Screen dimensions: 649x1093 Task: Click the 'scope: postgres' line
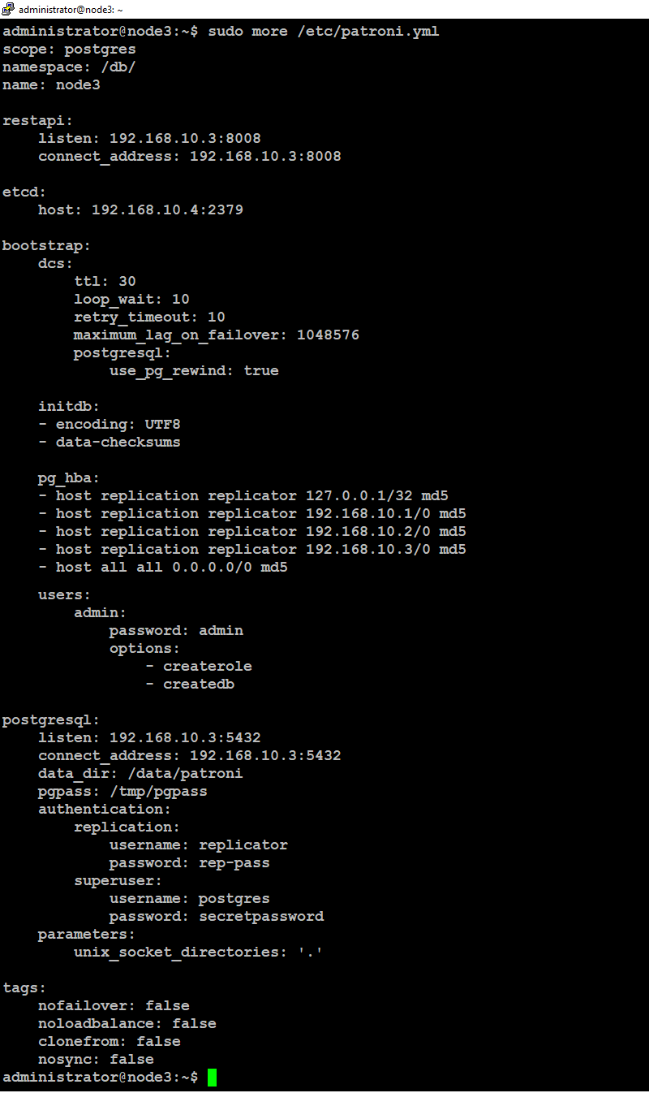click(x=69, y=49)
